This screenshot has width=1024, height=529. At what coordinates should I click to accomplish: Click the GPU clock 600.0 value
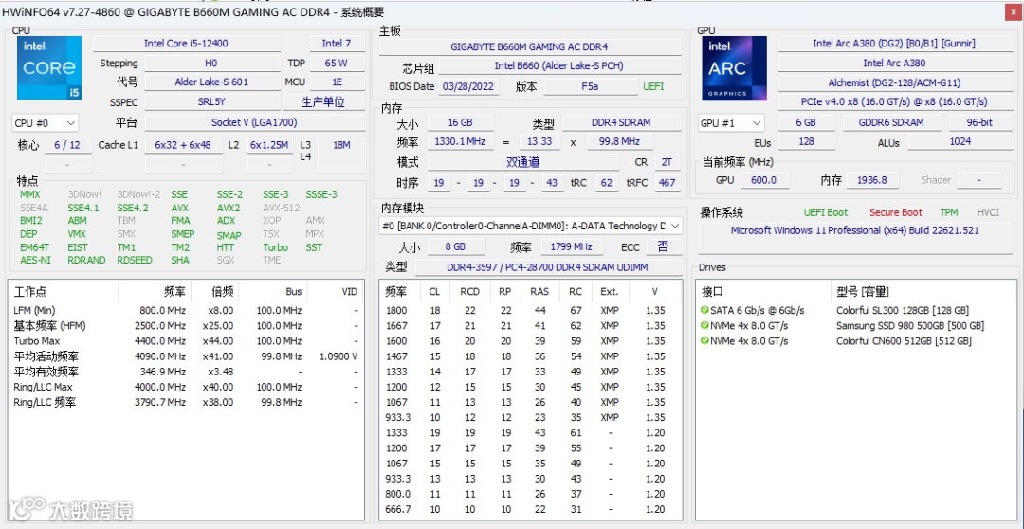(763, 180)
